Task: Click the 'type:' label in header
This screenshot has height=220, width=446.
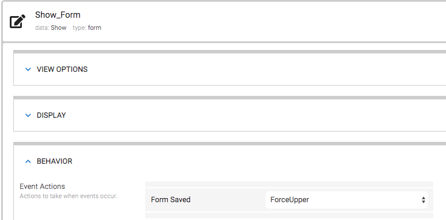Action: (x=80, y=28)
